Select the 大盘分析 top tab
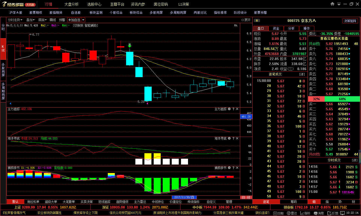Image resolution: width=361 pixels, height=216 pixels. click(71, 4)
